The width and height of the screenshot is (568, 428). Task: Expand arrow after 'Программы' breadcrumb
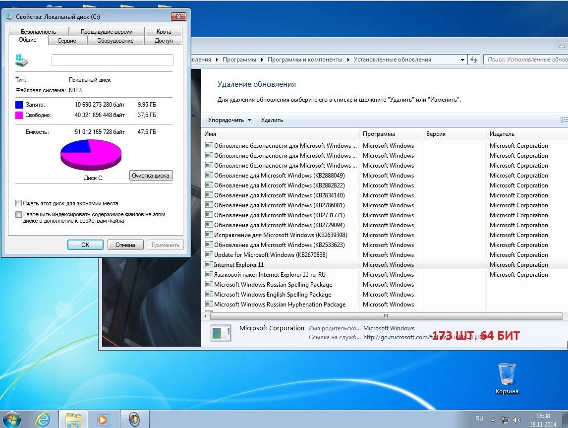coord(262,60)
